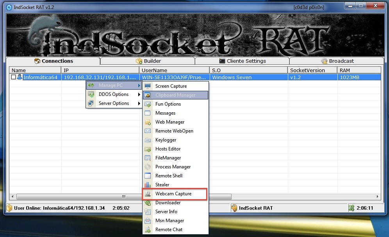Click the scrollbar left arrow
The width and height of the screenshot is (389, 237).
(x=12, y=196)
